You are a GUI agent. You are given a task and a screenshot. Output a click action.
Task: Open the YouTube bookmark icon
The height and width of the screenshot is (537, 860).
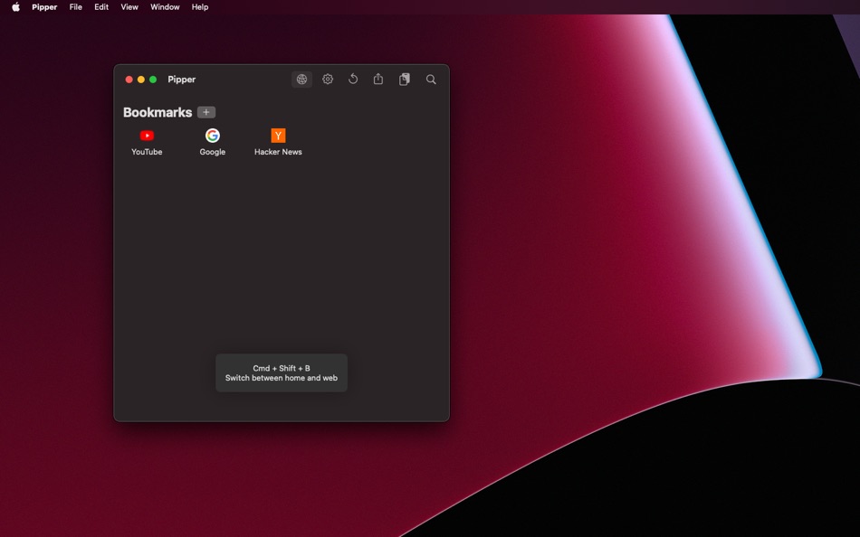click(x=147, y=136)
